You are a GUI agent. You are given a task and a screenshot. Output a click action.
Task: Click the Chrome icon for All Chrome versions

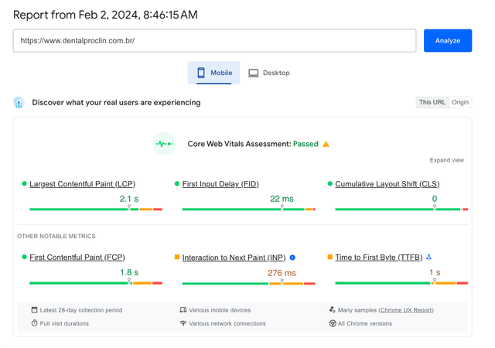[333, 323]
